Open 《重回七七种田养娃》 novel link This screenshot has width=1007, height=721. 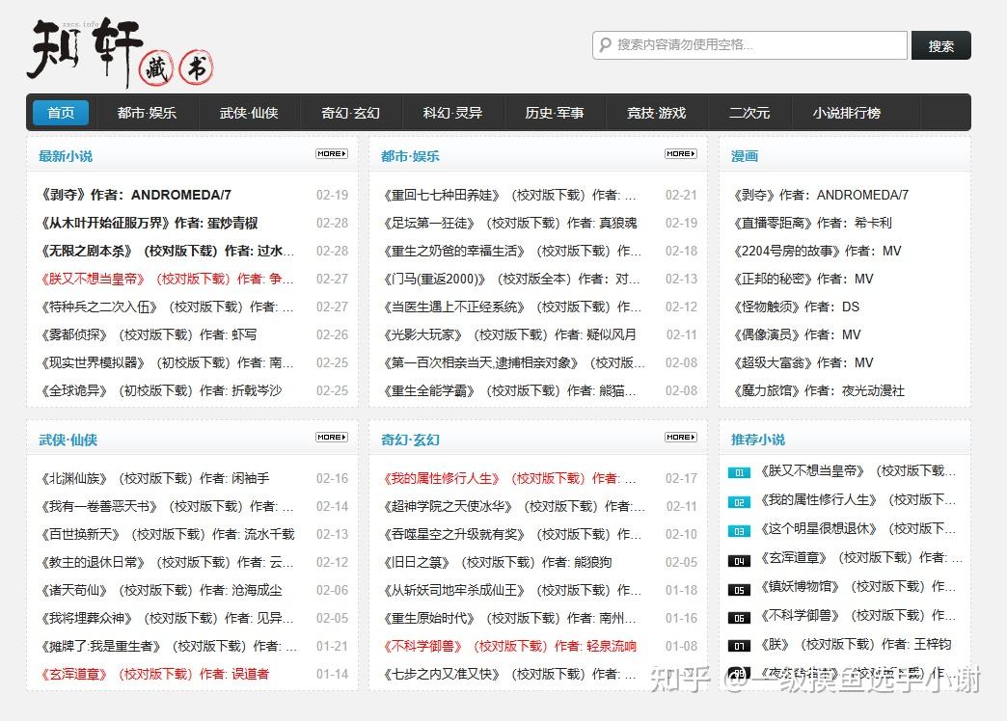point(509,195)
